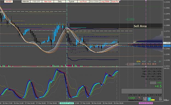Click the 1.12721 price scale value
The width and height of the screenshot is (171, 105).
point(167,31)
